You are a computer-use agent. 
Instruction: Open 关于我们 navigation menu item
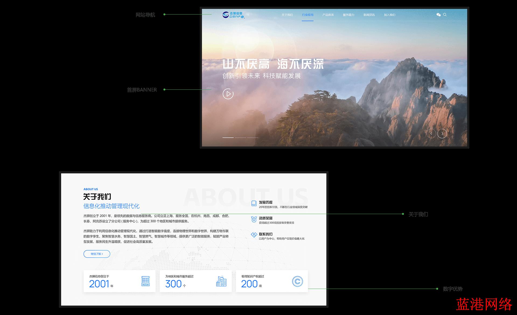tap(287, 15)
